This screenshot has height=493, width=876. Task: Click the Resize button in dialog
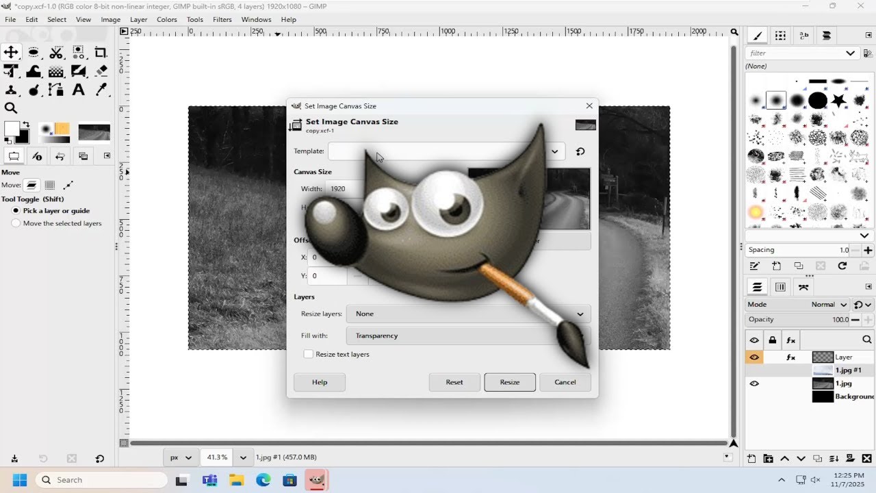510,382
